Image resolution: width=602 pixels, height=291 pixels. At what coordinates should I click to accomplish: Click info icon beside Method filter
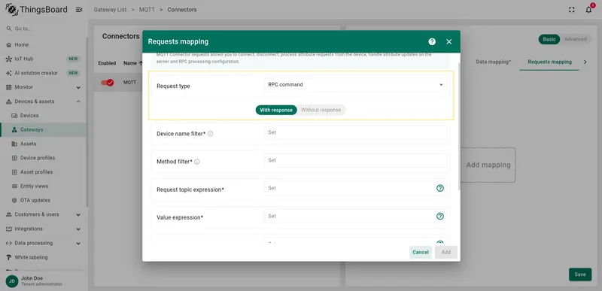coord(197,162)
